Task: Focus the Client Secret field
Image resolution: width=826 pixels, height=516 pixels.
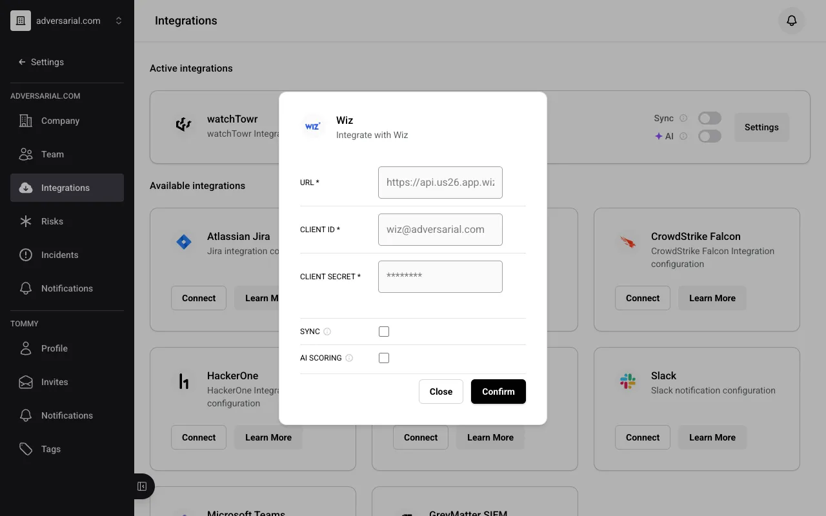Action: tap(440, 277)
